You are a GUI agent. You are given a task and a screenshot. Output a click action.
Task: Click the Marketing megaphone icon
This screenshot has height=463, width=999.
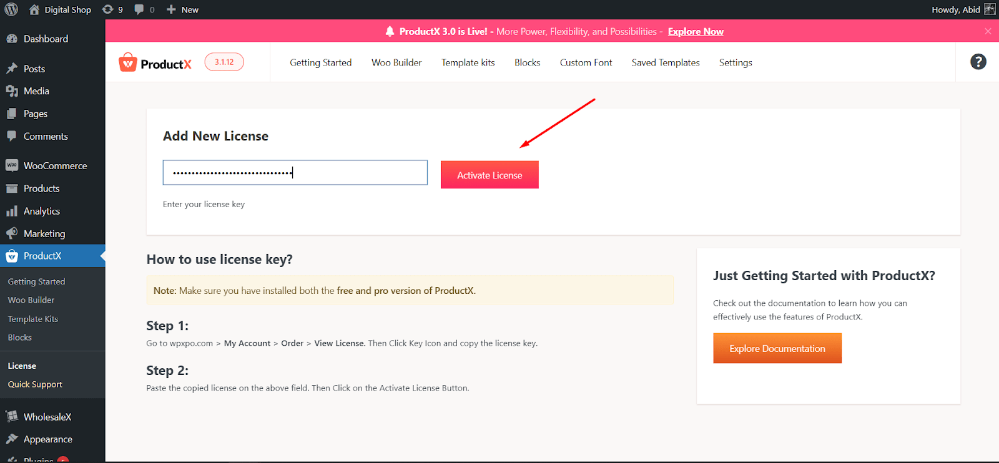[x=12, y=233]
